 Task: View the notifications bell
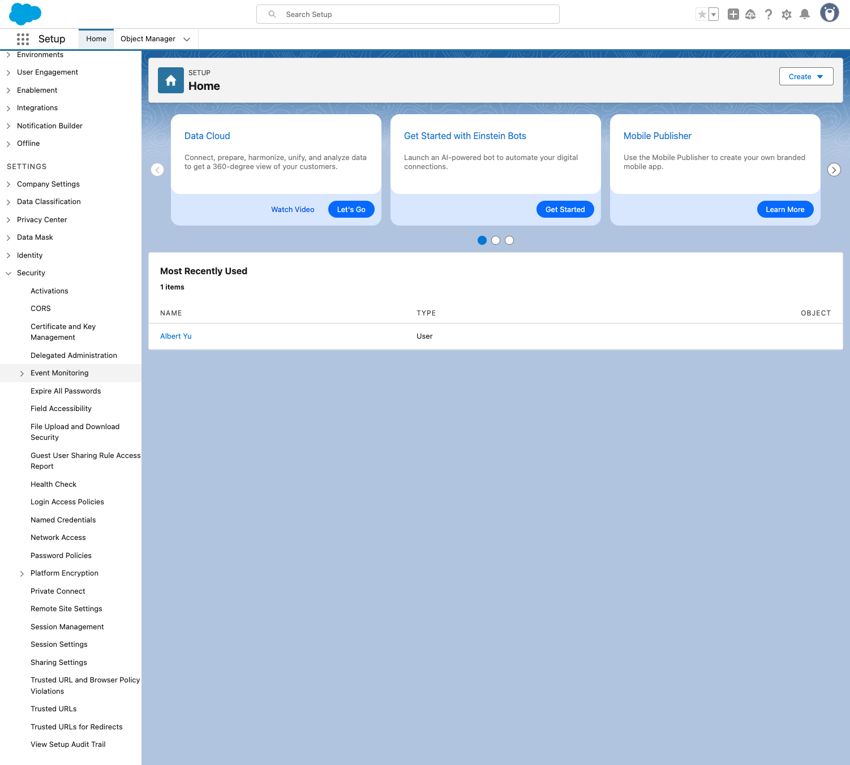(804, 15)
